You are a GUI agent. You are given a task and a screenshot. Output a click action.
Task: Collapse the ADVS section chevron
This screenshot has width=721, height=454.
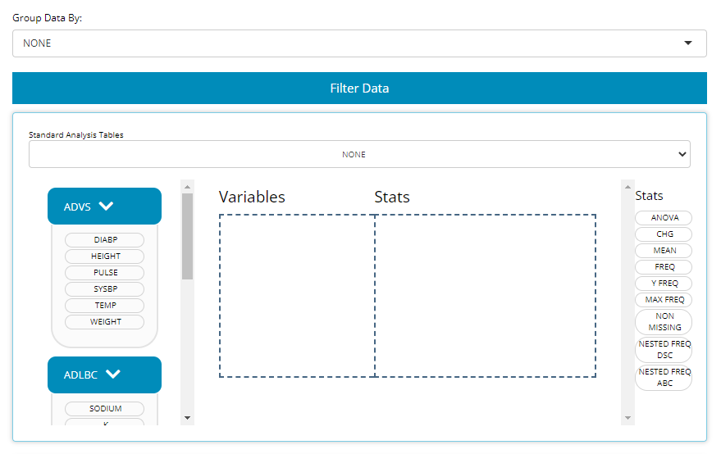tap(106, 207)
